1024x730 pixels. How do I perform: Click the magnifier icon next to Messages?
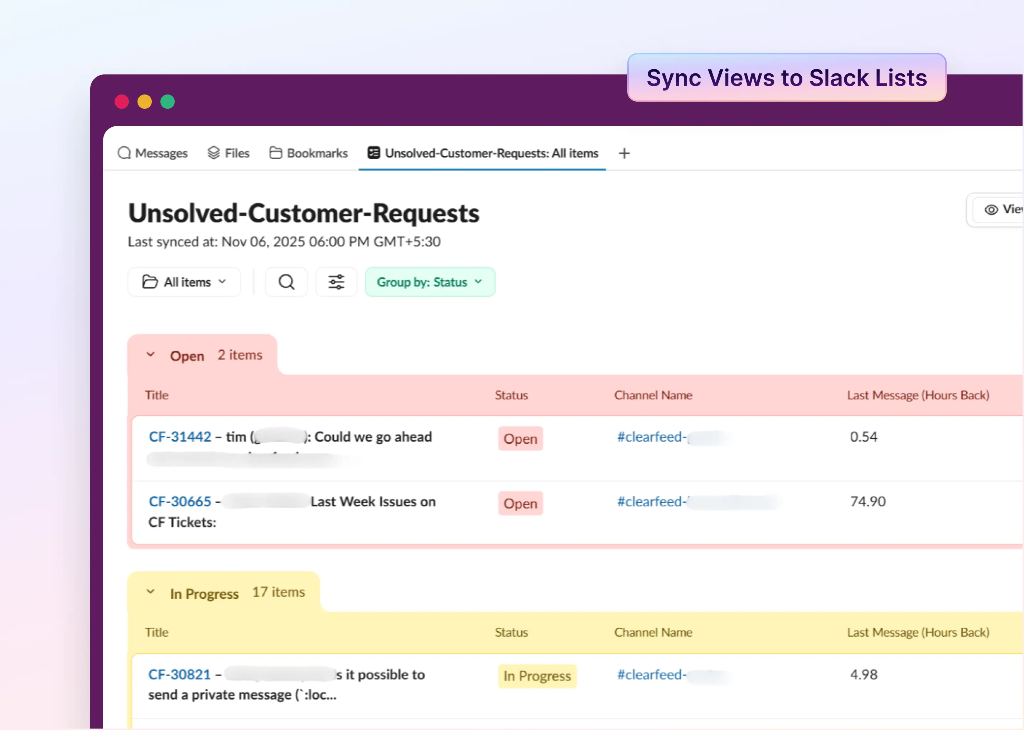[124, 153]
